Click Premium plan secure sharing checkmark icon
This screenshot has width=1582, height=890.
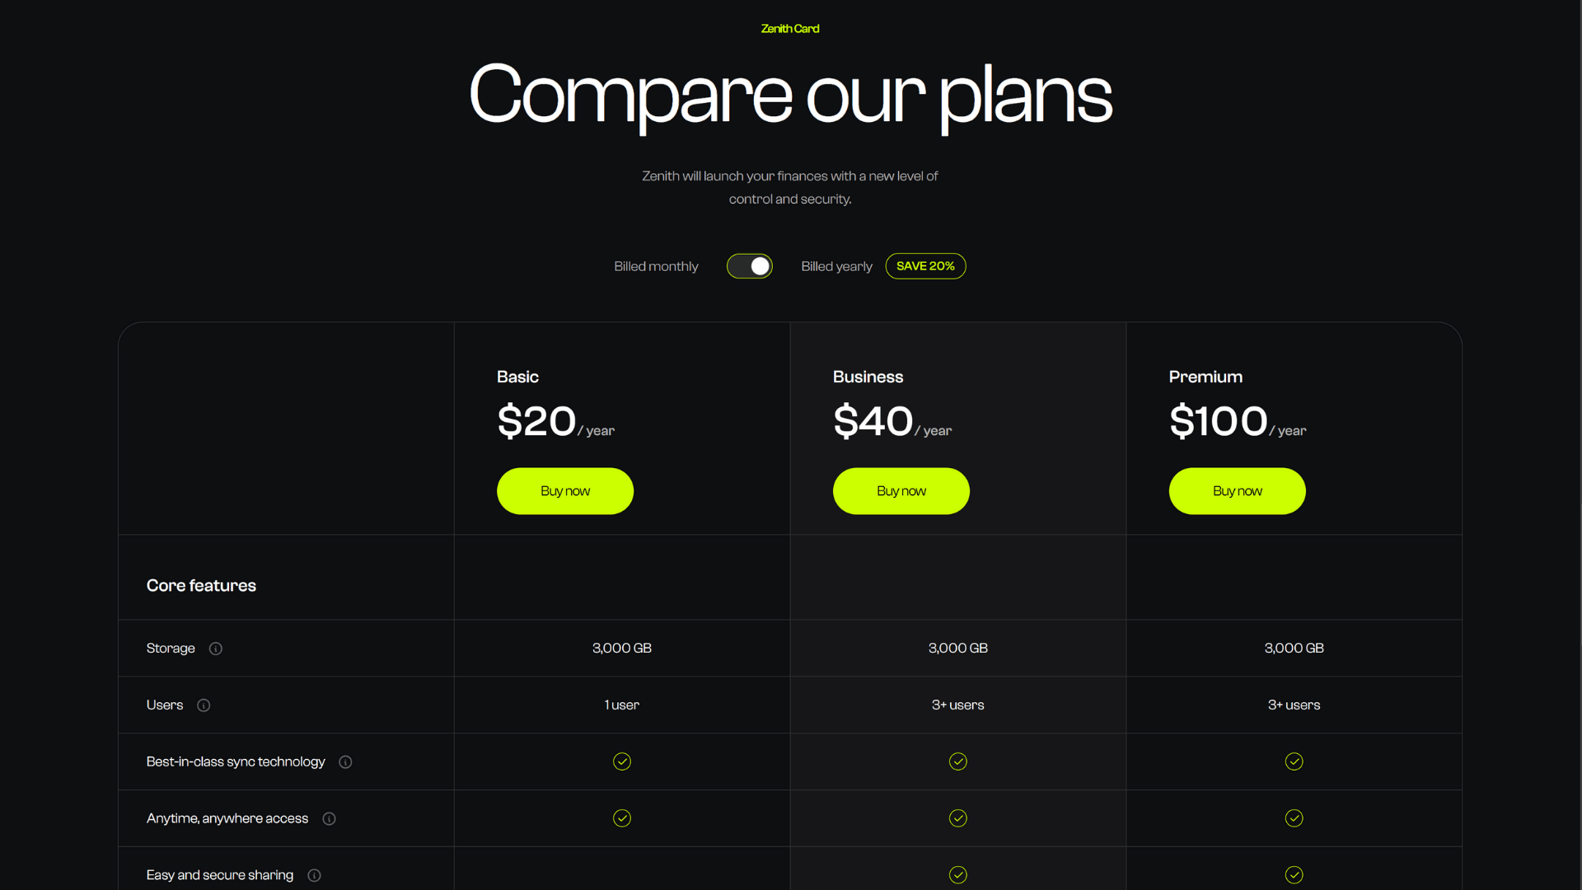point(1294,875)
